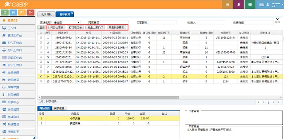The height and width of the screenshot is (139, 284).
Task: Click the horizontal table scrollbar
Action: pos(110,97)
